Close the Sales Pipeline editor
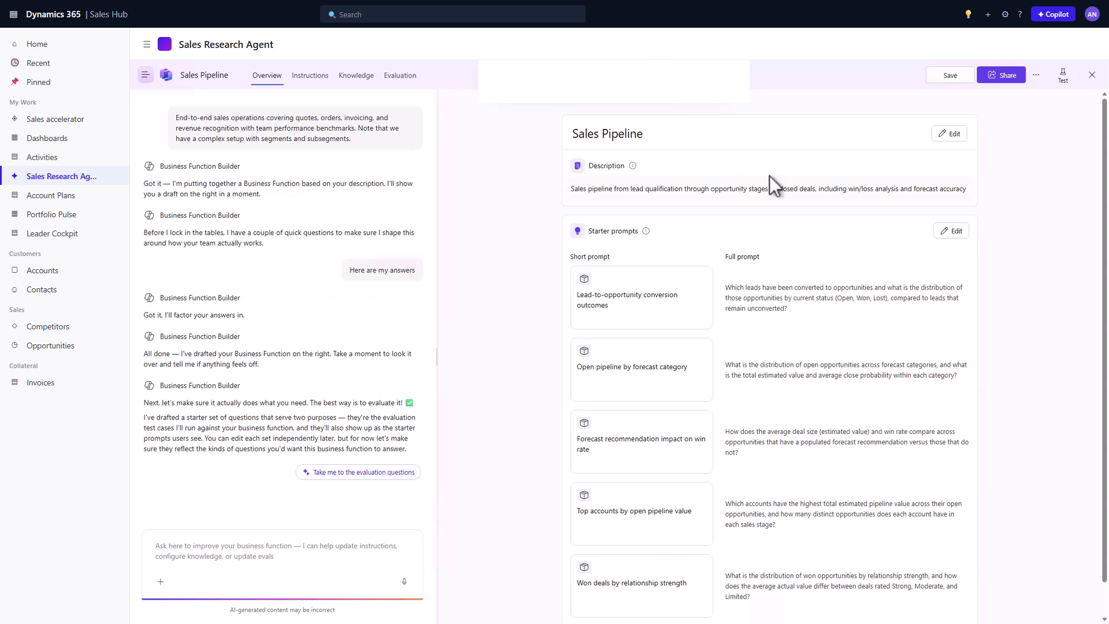 pos(1092,75)
